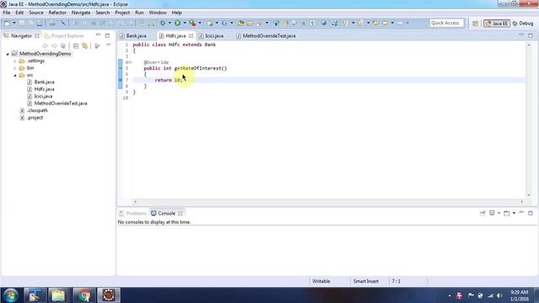539x303 pixels.
Task: Open the MethodOverrideTest.java editor tab
Action: (x=266, y=35)
